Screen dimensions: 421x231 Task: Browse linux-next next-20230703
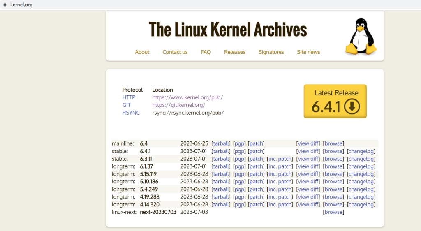coord(333,212)
